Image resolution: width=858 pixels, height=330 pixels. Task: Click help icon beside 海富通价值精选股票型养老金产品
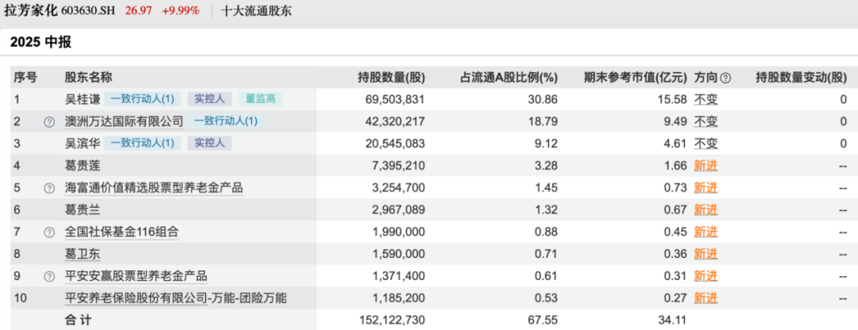point(49,188)
